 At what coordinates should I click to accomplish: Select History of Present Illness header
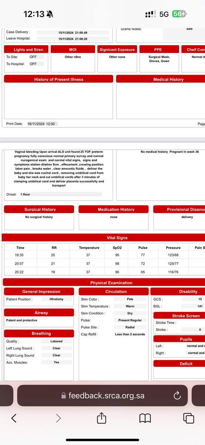58,79
